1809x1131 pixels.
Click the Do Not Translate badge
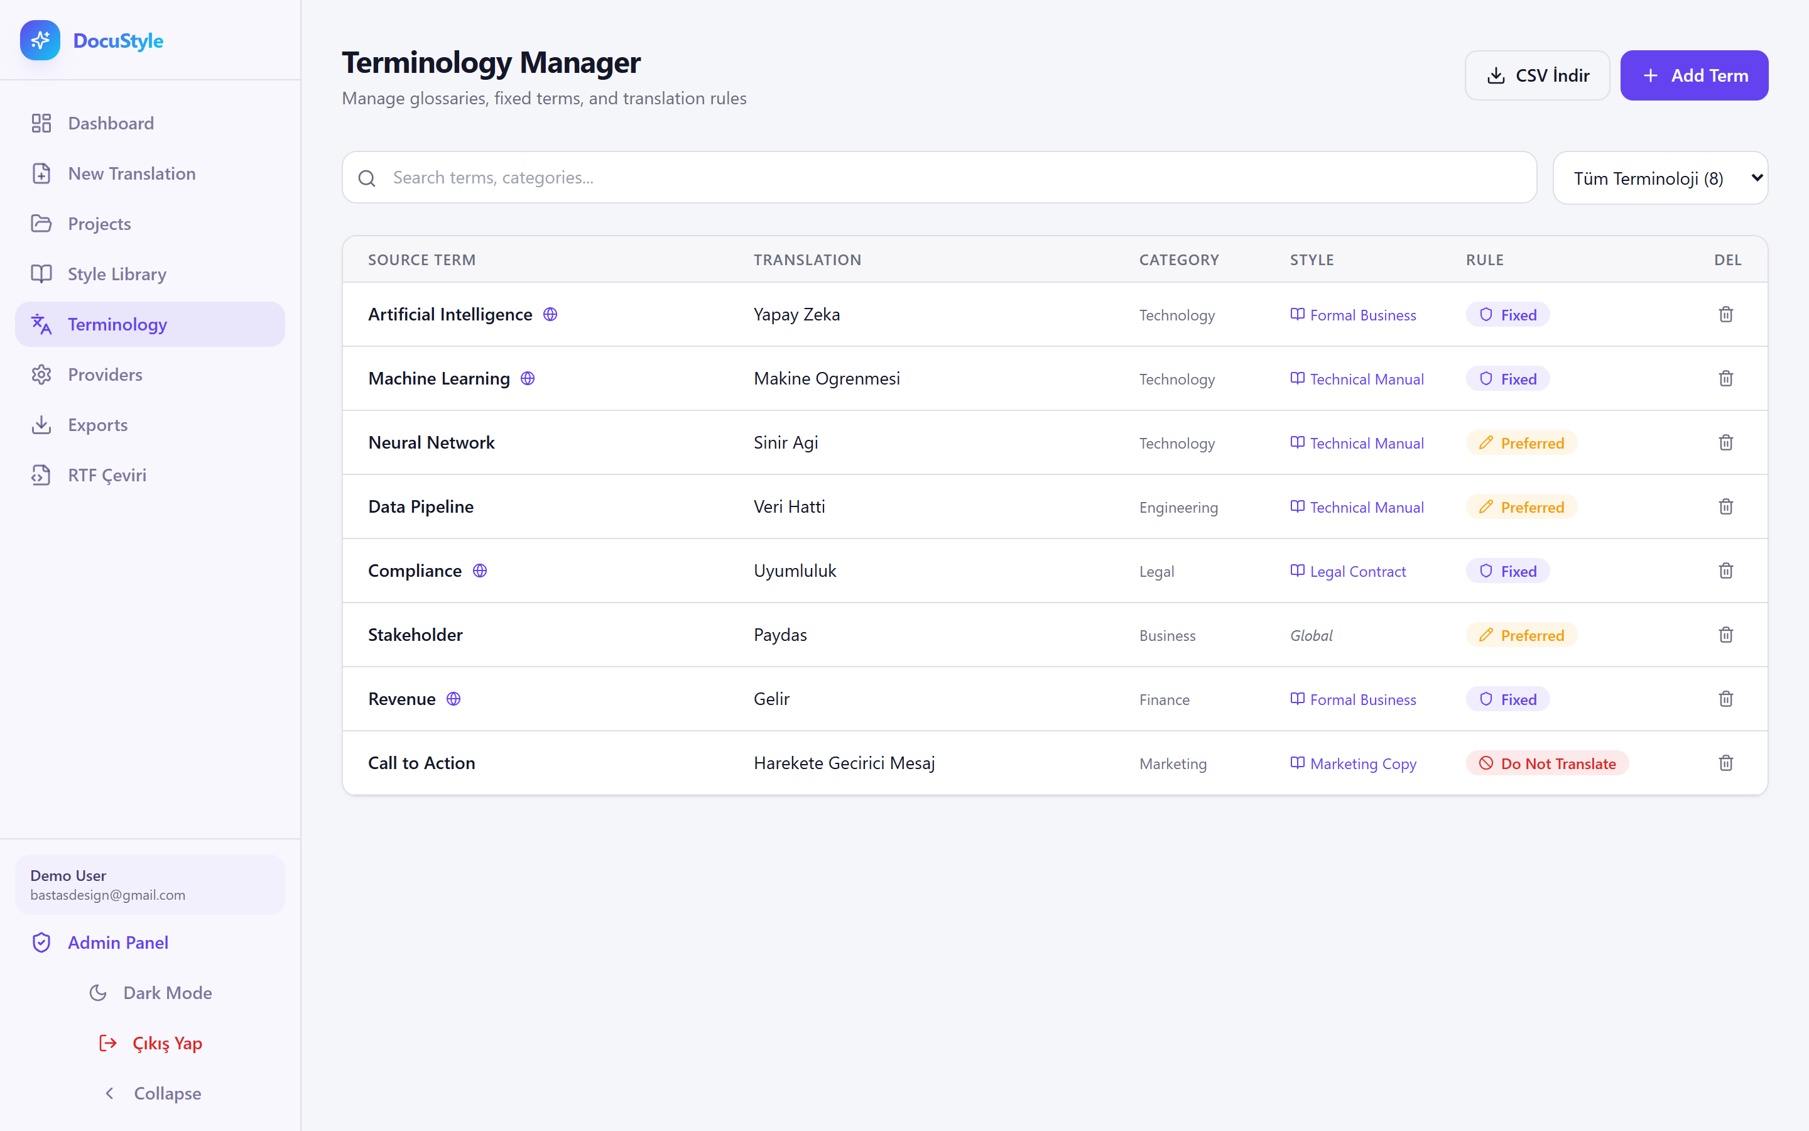(x=1546, y=763)
